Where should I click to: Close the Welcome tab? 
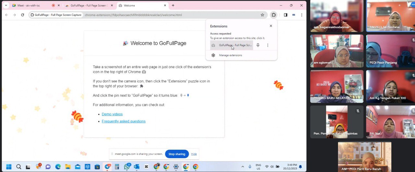click(x=165, y=5)
